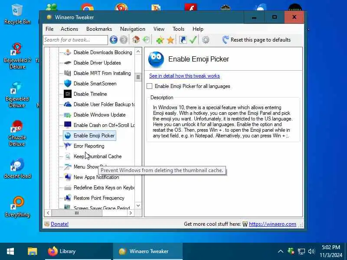Open the Tools menu
The width and height of the screenshot is (347, 260).
[178, 29]
